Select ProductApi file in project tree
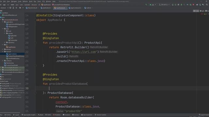 tap(13, 40)
